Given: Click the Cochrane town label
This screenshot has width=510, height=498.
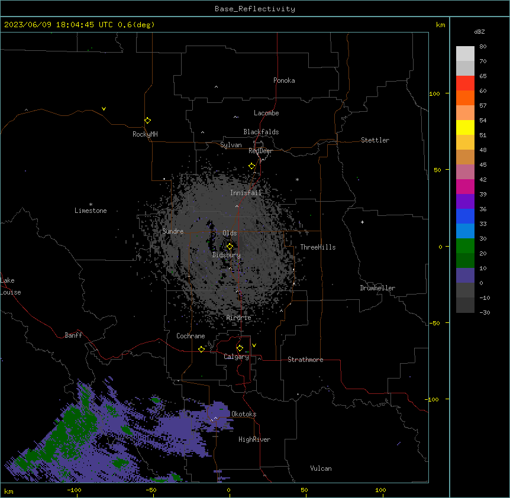Looking at the screenshot, I should coord(191,336).
